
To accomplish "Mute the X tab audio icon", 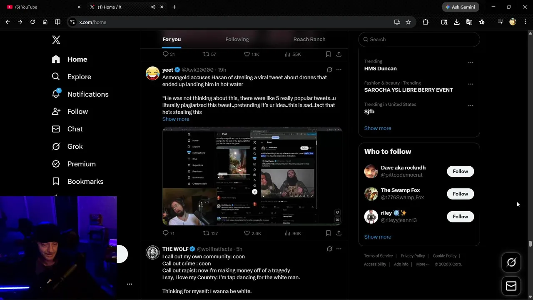I will tap(153, 7).
